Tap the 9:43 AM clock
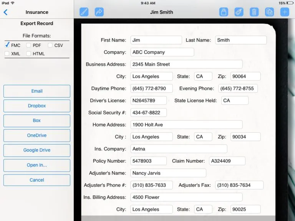Screen dimensions: 295x221 148,3
